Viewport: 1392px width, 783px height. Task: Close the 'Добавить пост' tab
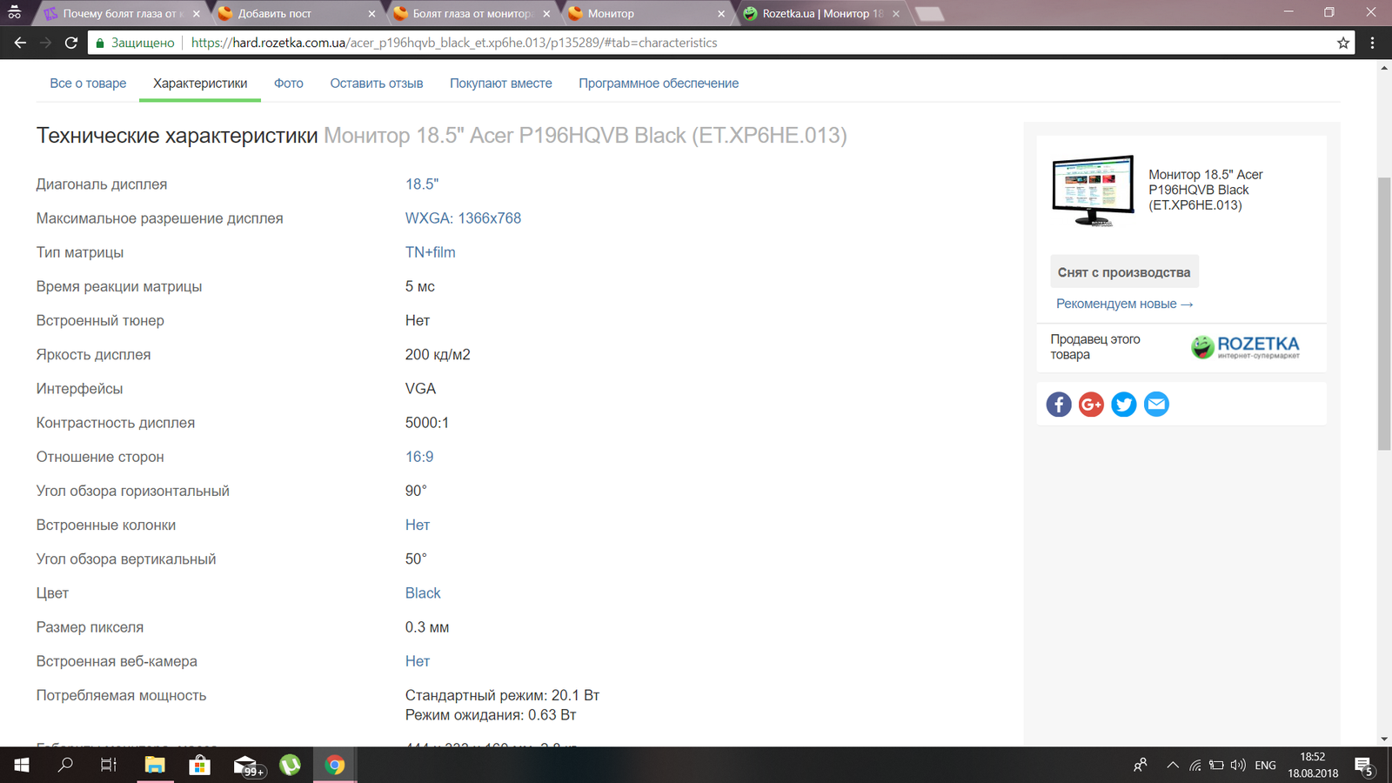(372, 14)
